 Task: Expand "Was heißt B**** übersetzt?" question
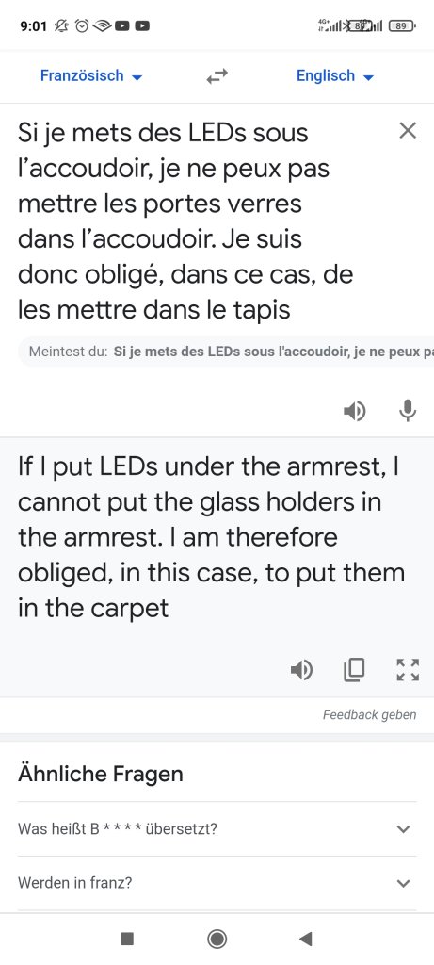pos(217,829)
